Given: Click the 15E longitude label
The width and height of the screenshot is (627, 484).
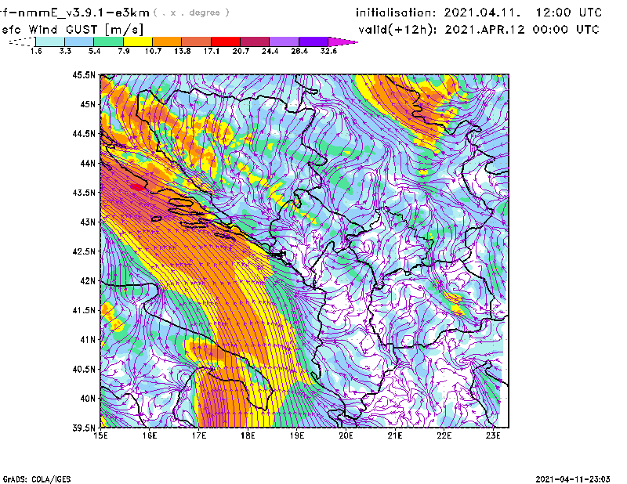Looking at the screenshot, I should tap(100, 435).
